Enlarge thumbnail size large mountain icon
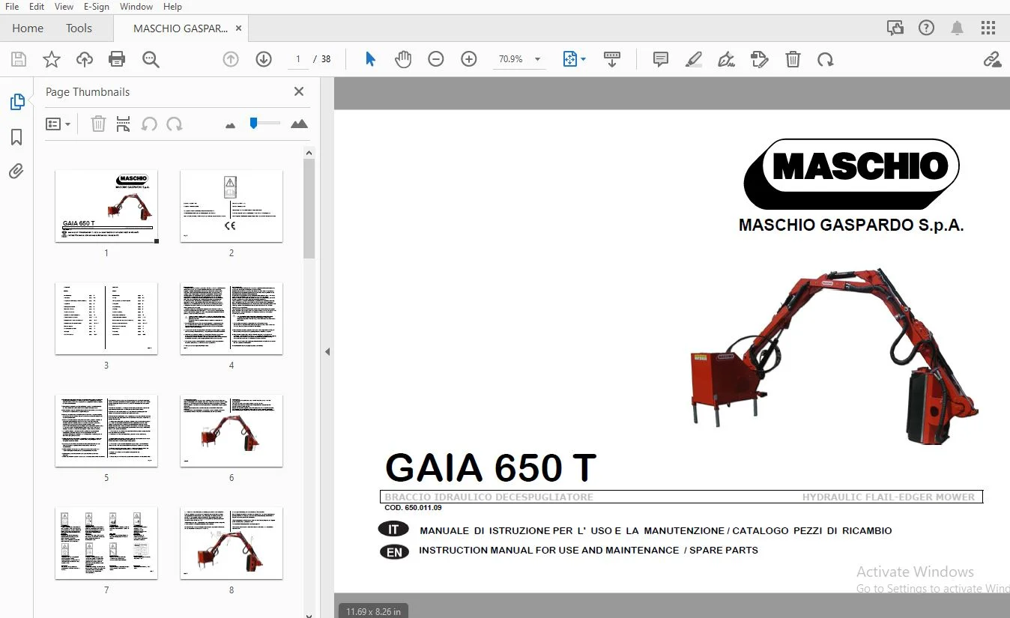The image size is (1010, 618). 299,124
